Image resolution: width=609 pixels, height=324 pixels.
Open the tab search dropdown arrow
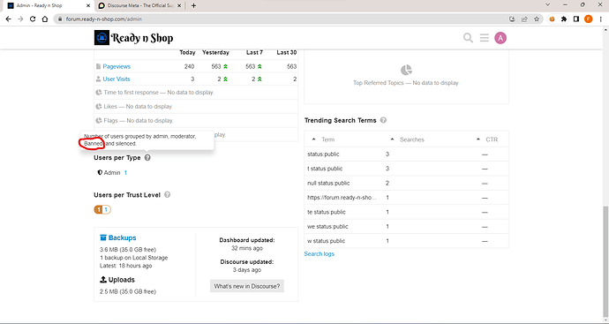click(x=547, y=5)
